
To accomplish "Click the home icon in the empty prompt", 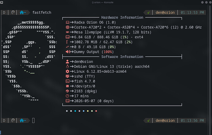I will coord(22,120).
